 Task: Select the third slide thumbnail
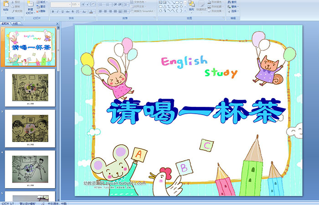click(30, 128)
